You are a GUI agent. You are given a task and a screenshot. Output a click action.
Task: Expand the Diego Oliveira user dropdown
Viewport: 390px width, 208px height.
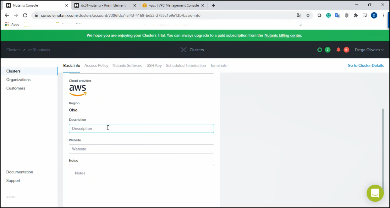369,50
